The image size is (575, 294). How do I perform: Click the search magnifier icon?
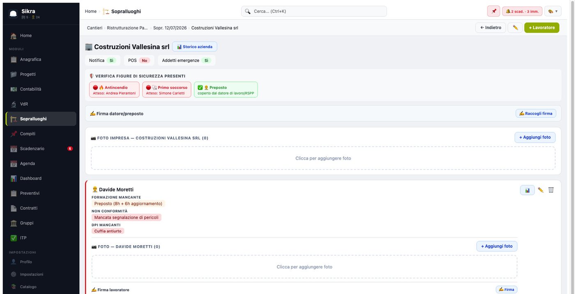248,11
